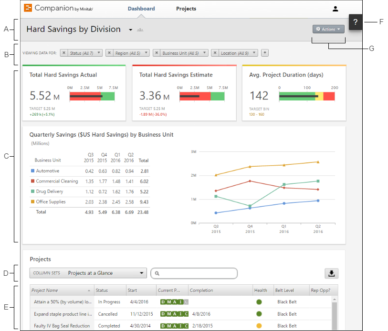Sort table by Project Name column header

click(45, 291)
